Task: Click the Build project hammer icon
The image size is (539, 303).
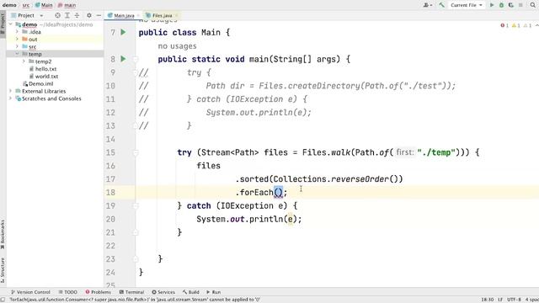Action: [x=441, y=5]
